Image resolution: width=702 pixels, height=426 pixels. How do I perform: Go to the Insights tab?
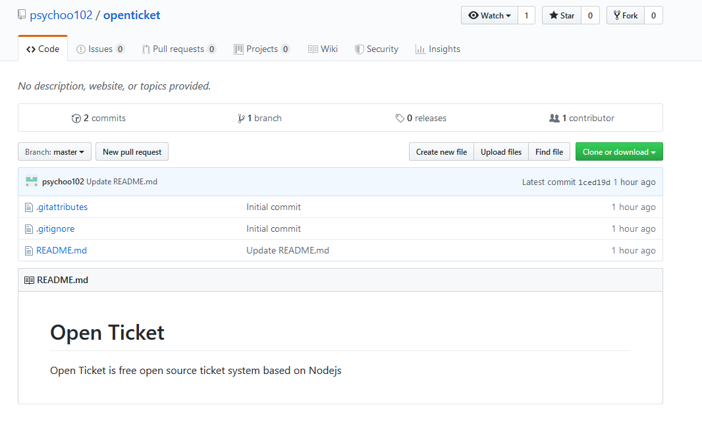[438, 49]
